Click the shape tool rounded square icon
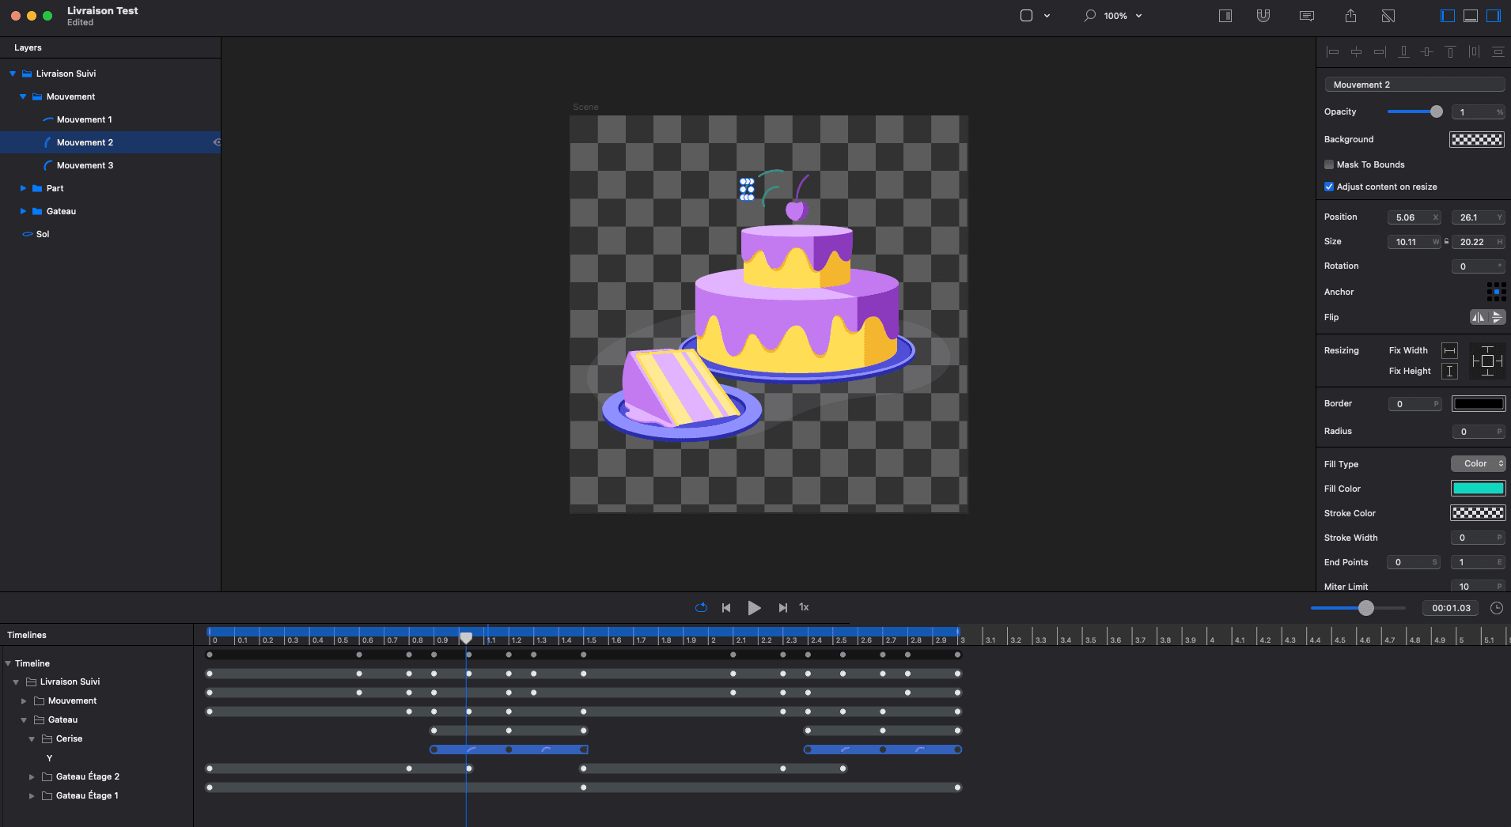This screenshot has height=827, width=1511. tap(1026, 16)
